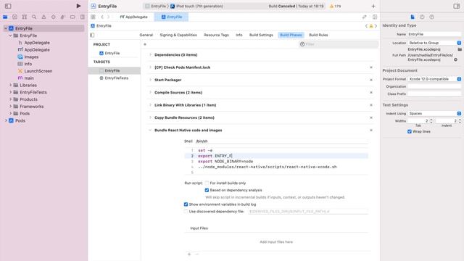Toggle the inspectors panel button
Viewport: 464px width, 261px height.
point(456,6)
